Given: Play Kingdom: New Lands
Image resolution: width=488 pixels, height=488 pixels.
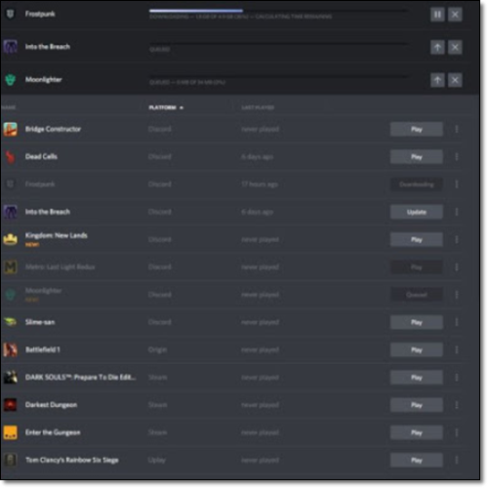Looking at the screenshot, I should 417,240.
